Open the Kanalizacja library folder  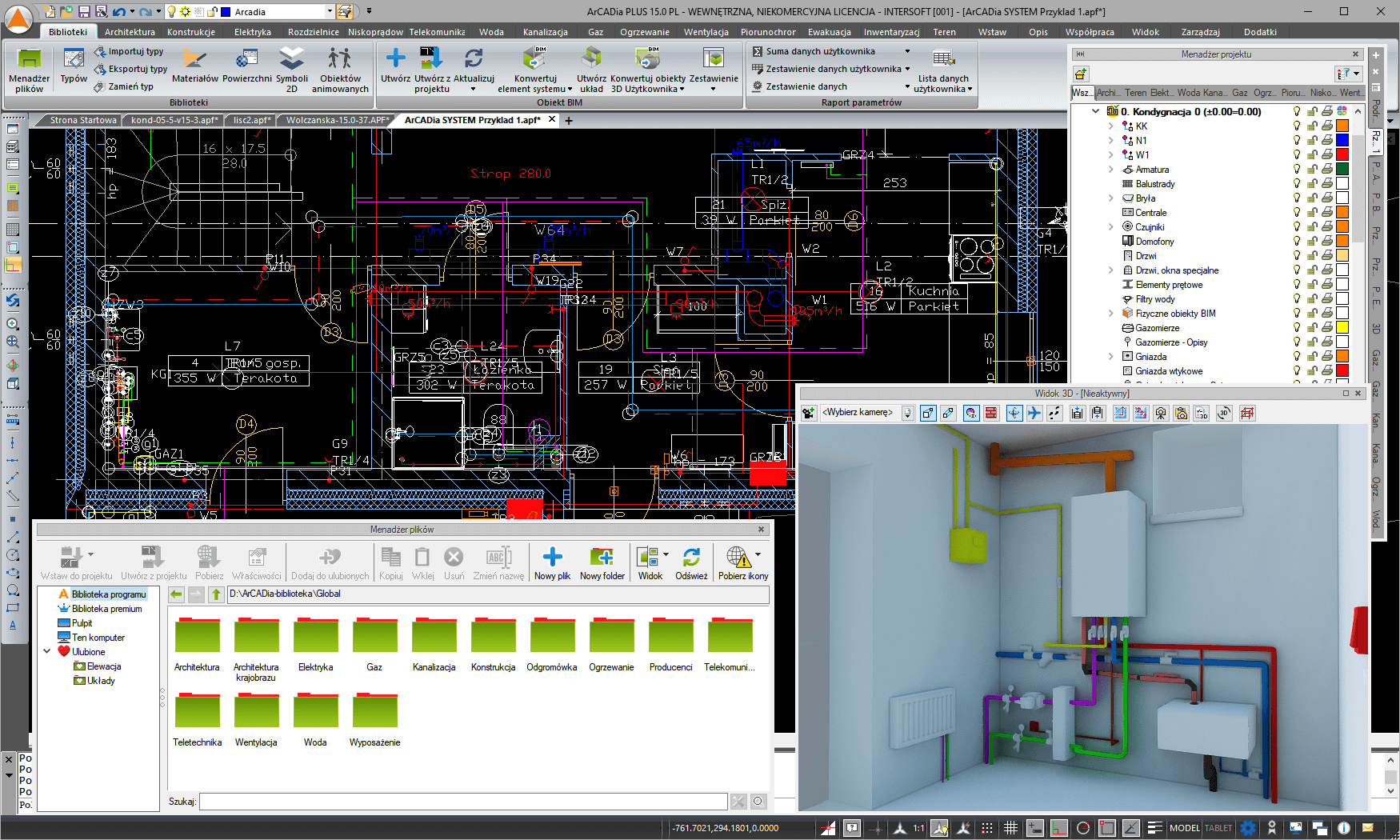click(x=434, y=644)
